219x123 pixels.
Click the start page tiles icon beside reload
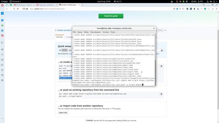[18, 9]
